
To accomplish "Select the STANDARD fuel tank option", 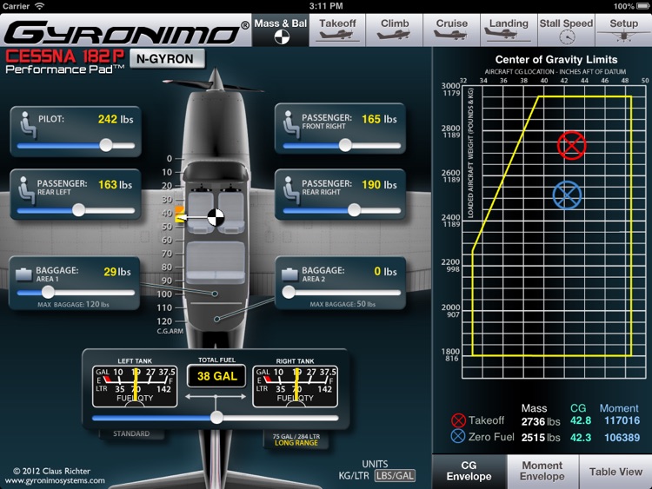I will 131,433.
